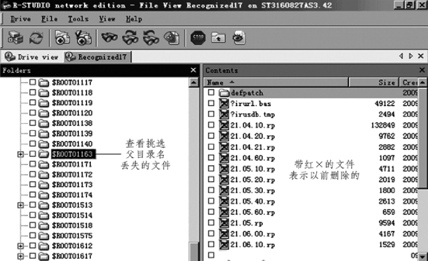Image resolution: width=428 pixels, height=261 pixels.
Task: Click the Folders tree scroll-up arrow
Action: [193, 83]
